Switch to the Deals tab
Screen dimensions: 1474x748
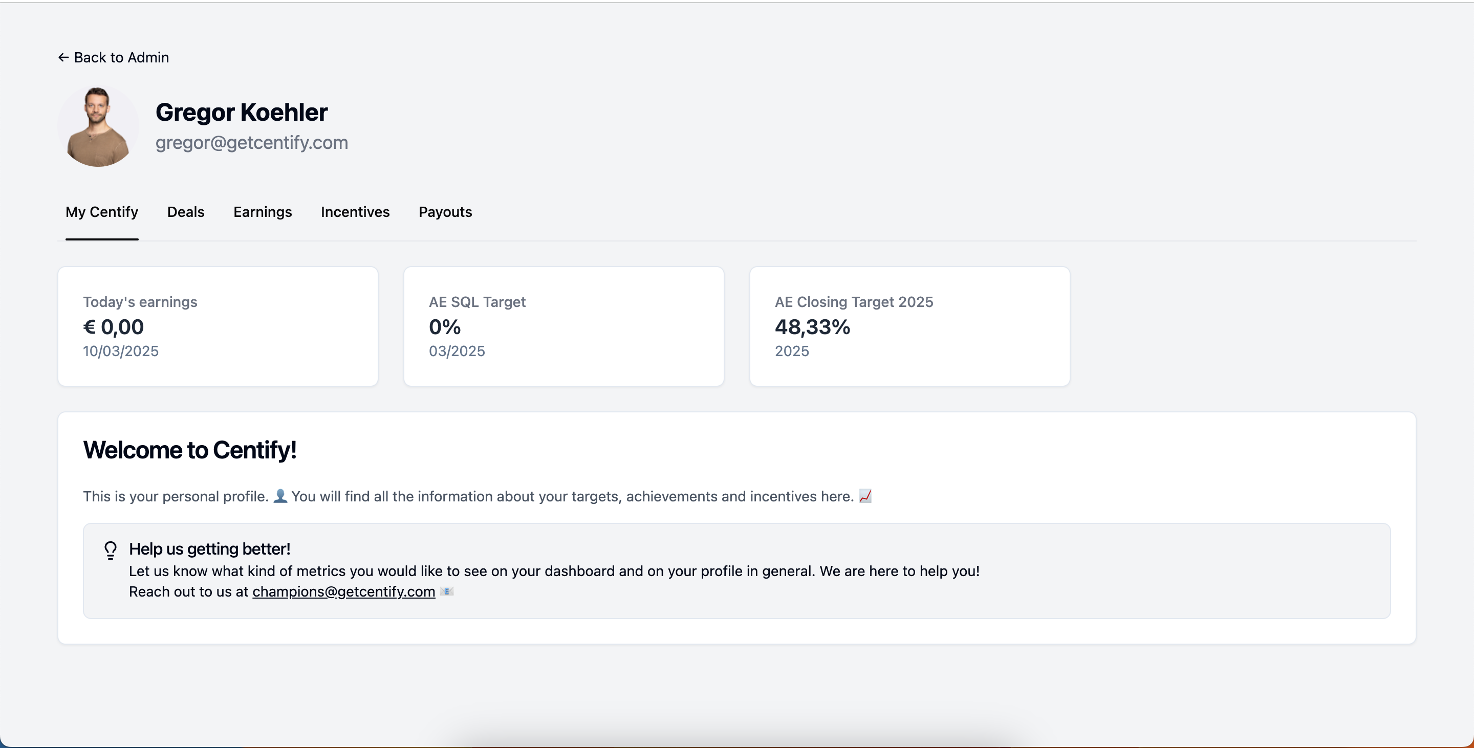tap(185, 212)
